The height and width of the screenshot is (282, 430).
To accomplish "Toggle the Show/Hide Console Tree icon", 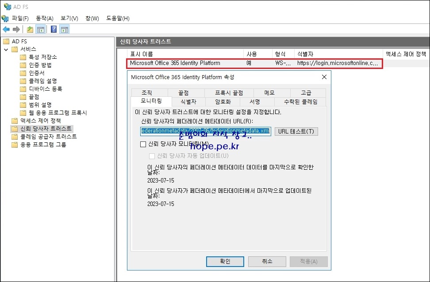I will [x=41, y=29].
